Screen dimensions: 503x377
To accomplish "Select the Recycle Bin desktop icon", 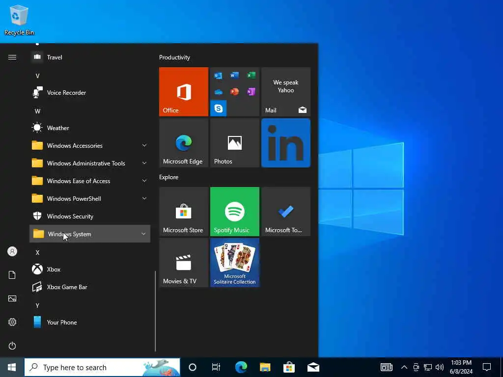I will (19, 20).
